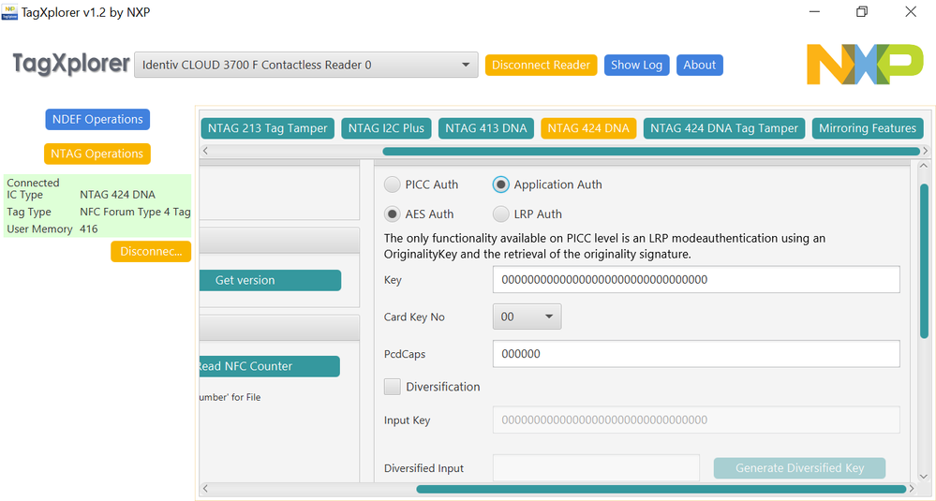Screen dimensions: 936x501
Task: Click the Generate Diversified Key button
Action: pyautogui.click(x=799, y=468)
